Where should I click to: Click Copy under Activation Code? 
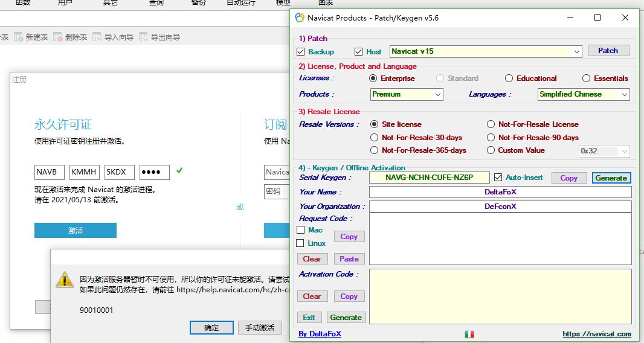tap(349, 296)
